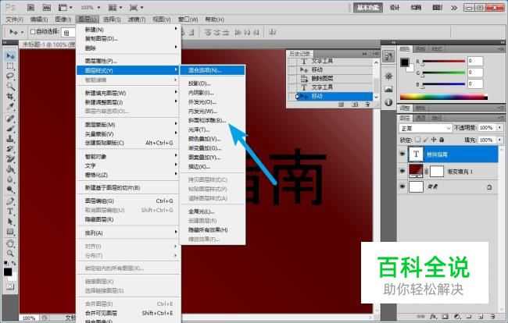This screenshot has width=508, height=323.
Task: Click the R red slider
Action: tap(444, 61)
